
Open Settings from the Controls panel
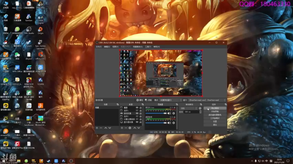[x=215, y=122]
